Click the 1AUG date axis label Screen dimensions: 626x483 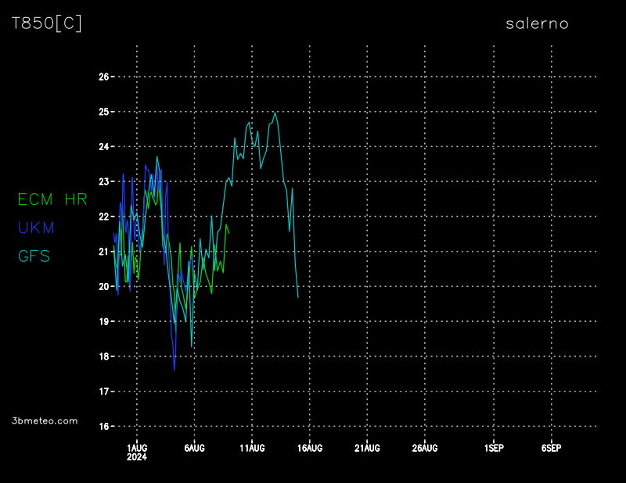[137, 448]
